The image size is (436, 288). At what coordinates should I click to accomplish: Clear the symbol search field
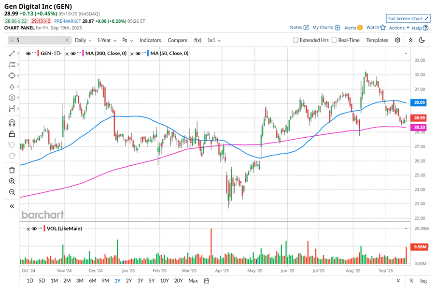click(x=67, y=40)
